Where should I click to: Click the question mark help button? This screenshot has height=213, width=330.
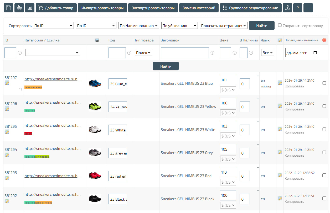(298, 8)
